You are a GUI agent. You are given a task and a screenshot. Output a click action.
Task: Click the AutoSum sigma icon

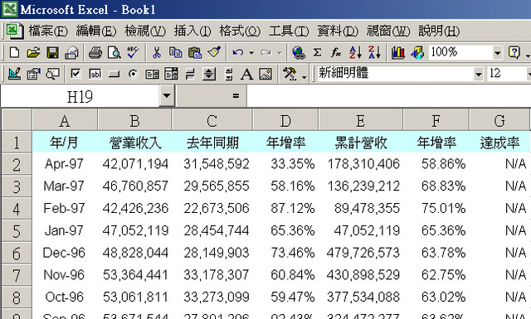(317, 52)
